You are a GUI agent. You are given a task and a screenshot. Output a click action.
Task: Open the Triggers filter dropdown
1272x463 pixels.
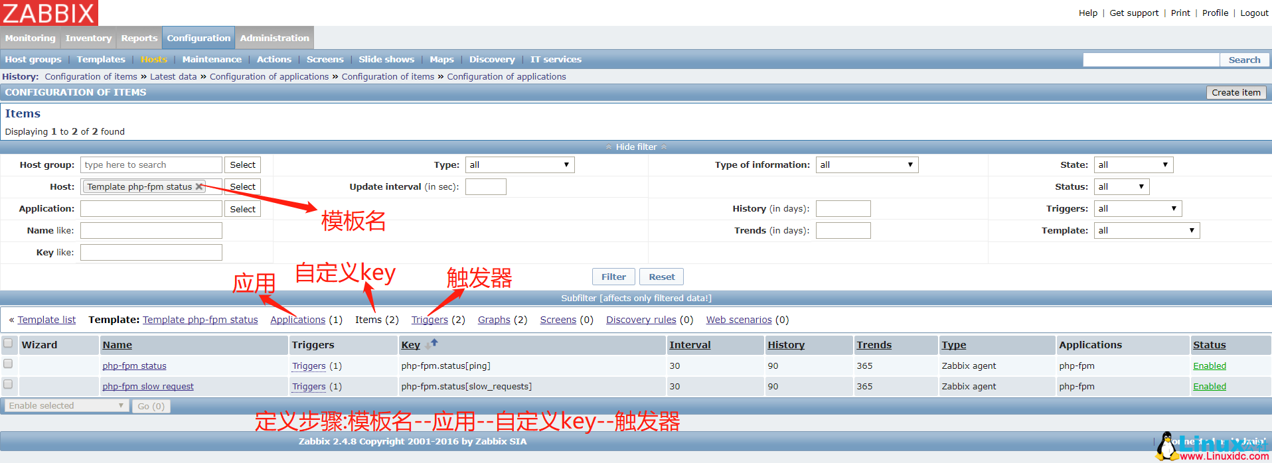click(1138, 208)
